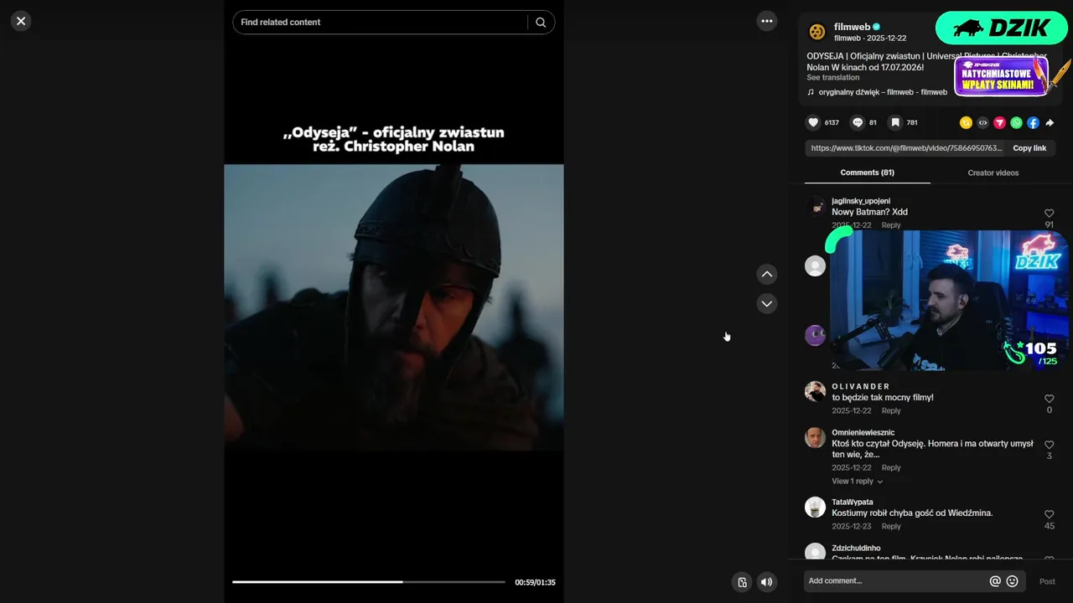Click the Post comment button

1047,581
